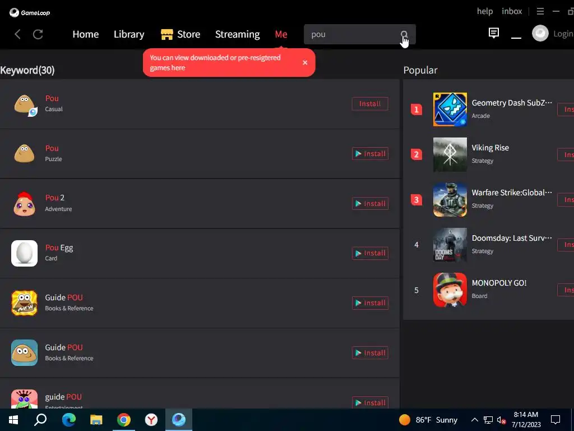Image resolution: width=574 pixels, height=431 pixels.
Task: Click 'Viking Rise' title
Action: coord(490,148)
